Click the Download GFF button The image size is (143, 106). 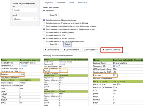pyautogui.click(x=91, y=50)
